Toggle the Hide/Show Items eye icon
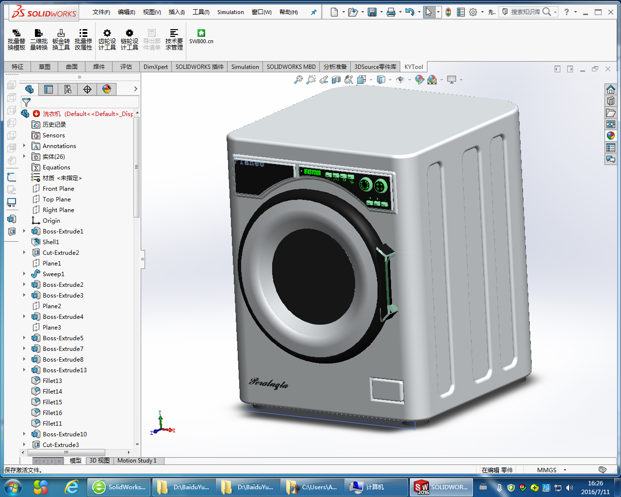The image size is (621, 497). (x=400, y=80)
